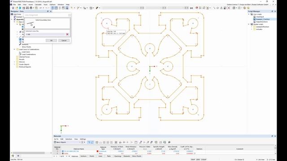287x161 pixels.
Task: Click the Navigator horizontal scrollbar
Action: pos(28,153)
